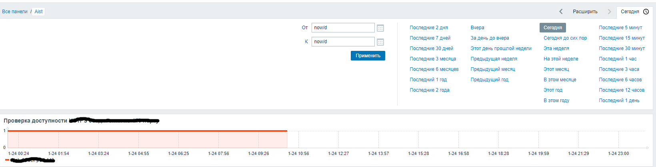The image size is (656, 167).
Task: Open the calendar picker for the К field
Action: point(380,42)
